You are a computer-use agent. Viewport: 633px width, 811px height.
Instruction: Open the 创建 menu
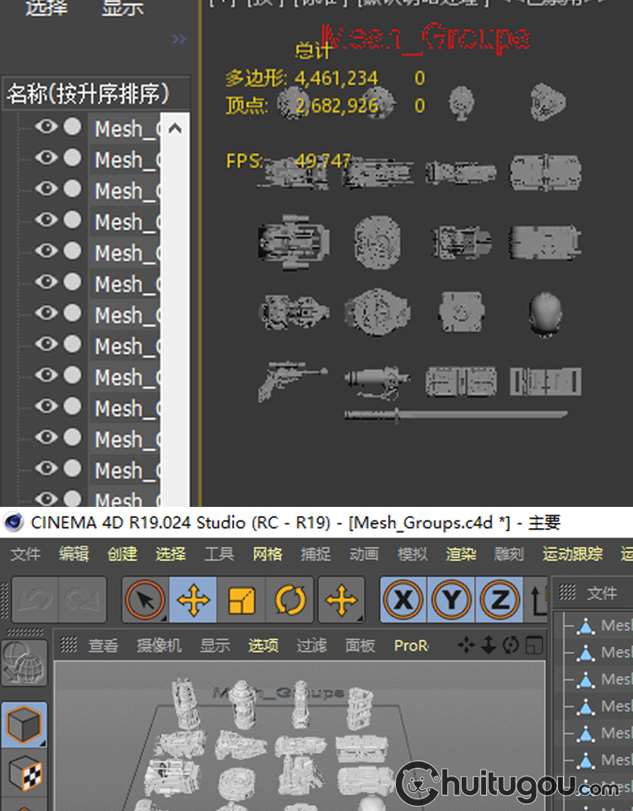point(122,554)
